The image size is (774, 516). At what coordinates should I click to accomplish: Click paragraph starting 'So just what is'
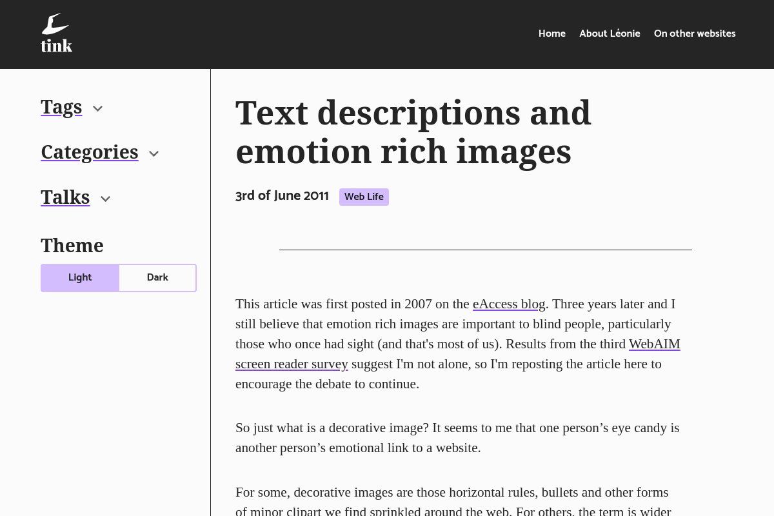[x=457, y=437]
